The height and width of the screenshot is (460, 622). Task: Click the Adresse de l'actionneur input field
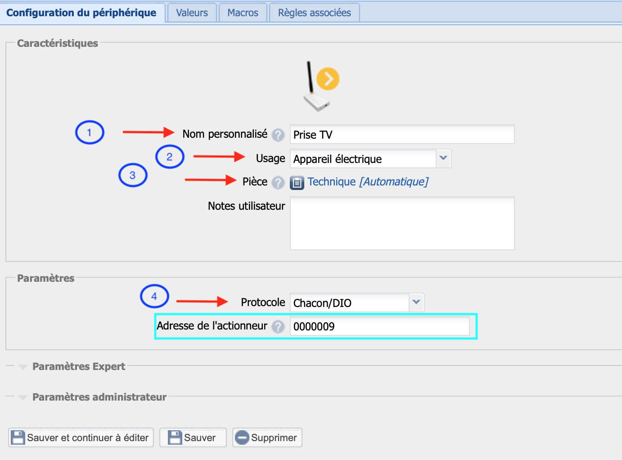point(379,326)
